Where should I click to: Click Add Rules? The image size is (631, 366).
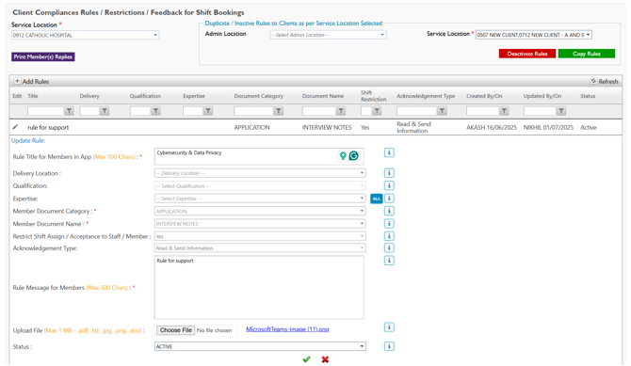(x=31, y=81)
